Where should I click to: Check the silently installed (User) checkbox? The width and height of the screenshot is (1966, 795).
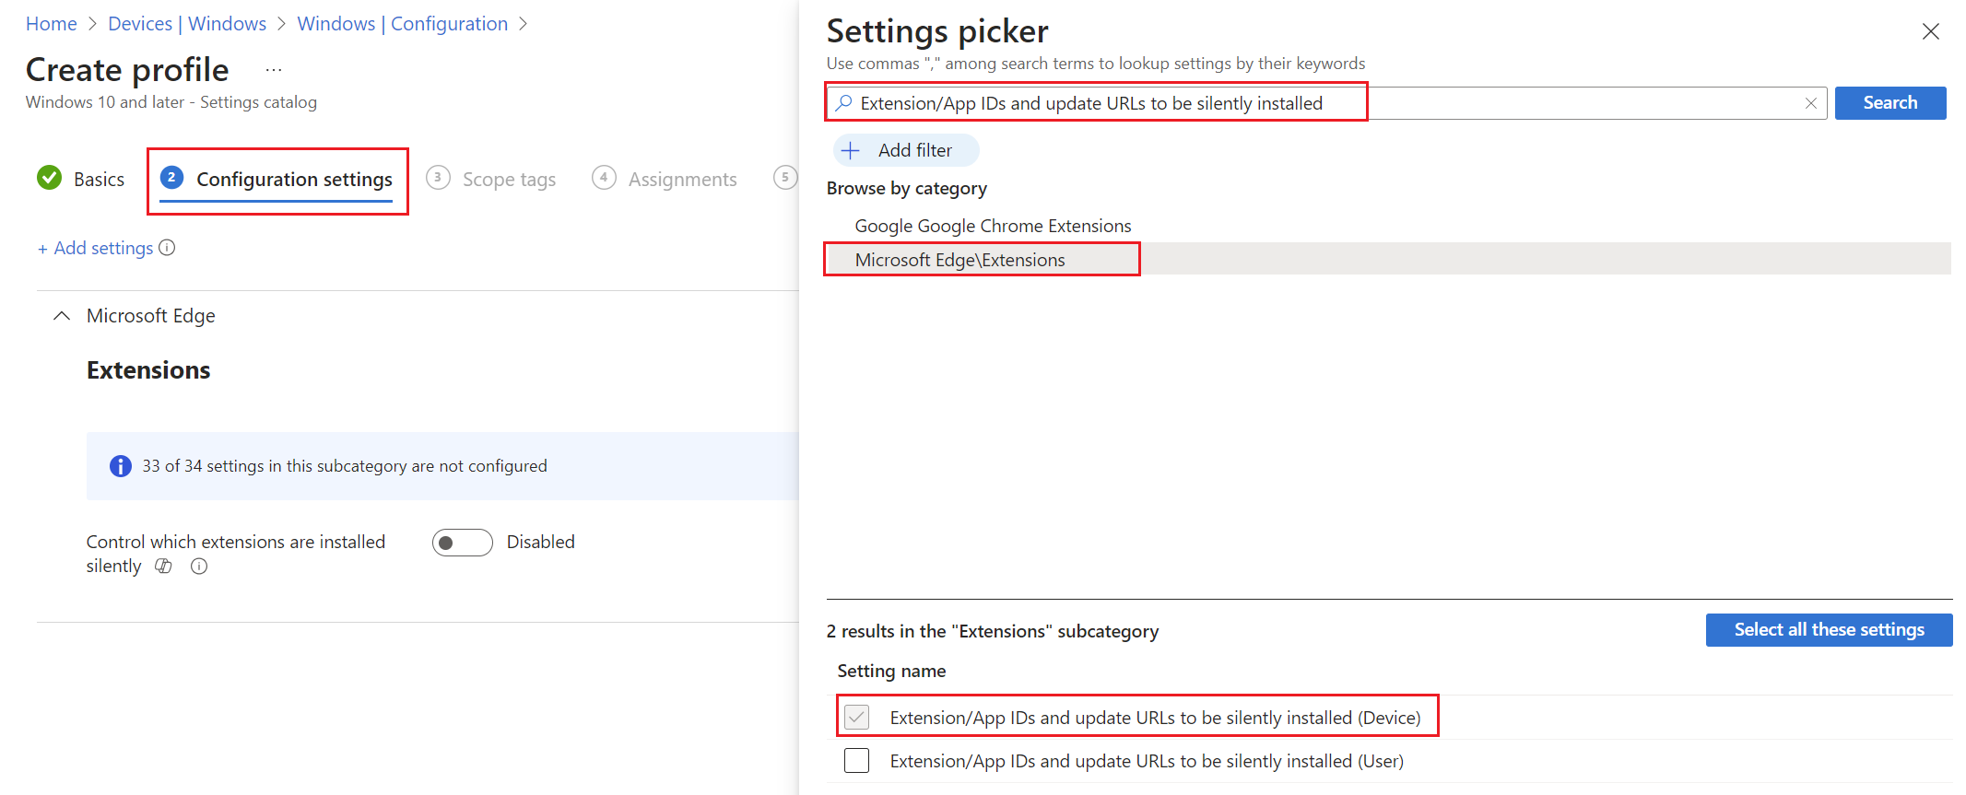[x=857, y=761]
